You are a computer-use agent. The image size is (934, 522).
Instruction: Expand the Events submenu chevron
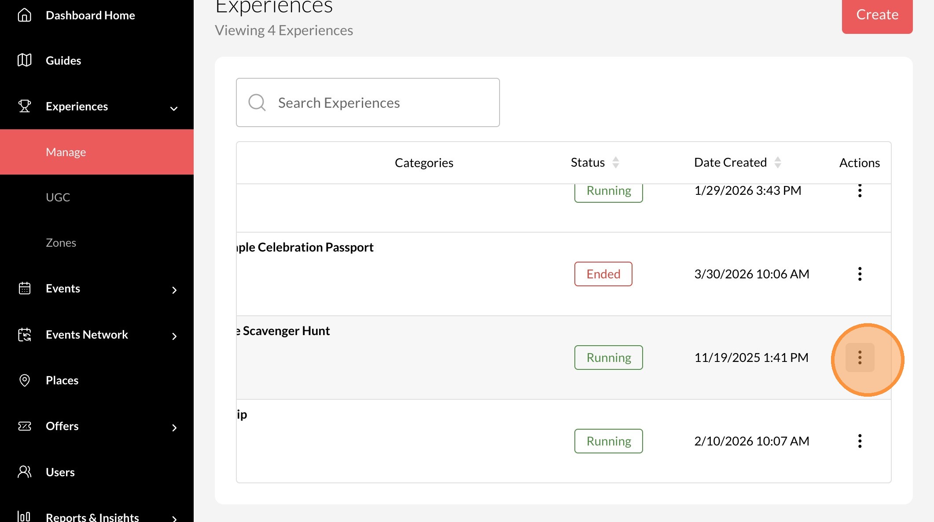174,290
